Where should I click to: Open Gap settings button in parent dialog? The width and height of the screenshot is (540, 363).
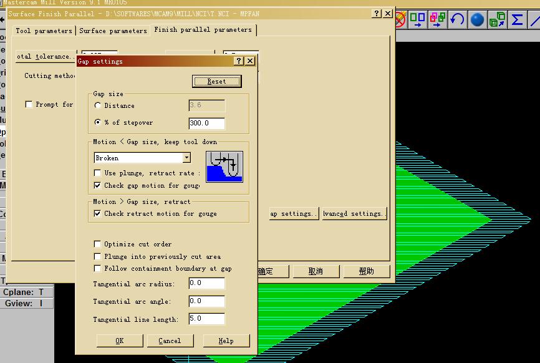point(294,213)
